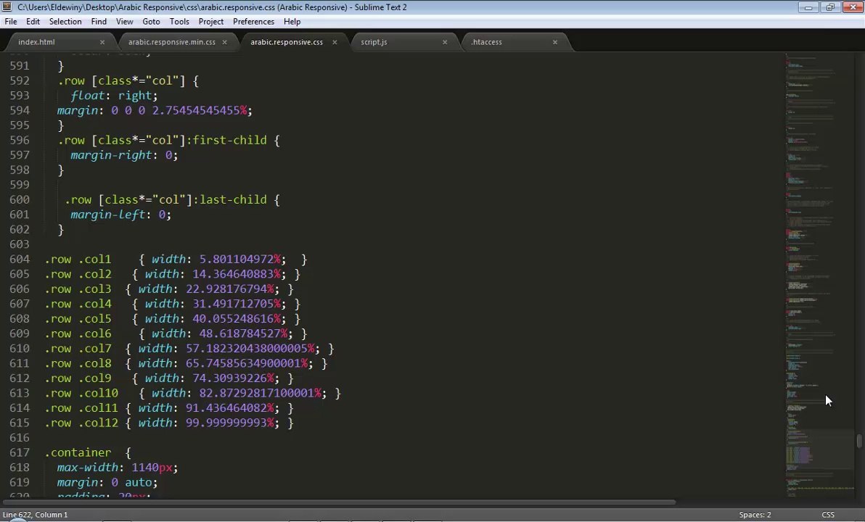Switch to the index.html tab
The width and height of the screenshot is (865, 522).
click(36, 42)
